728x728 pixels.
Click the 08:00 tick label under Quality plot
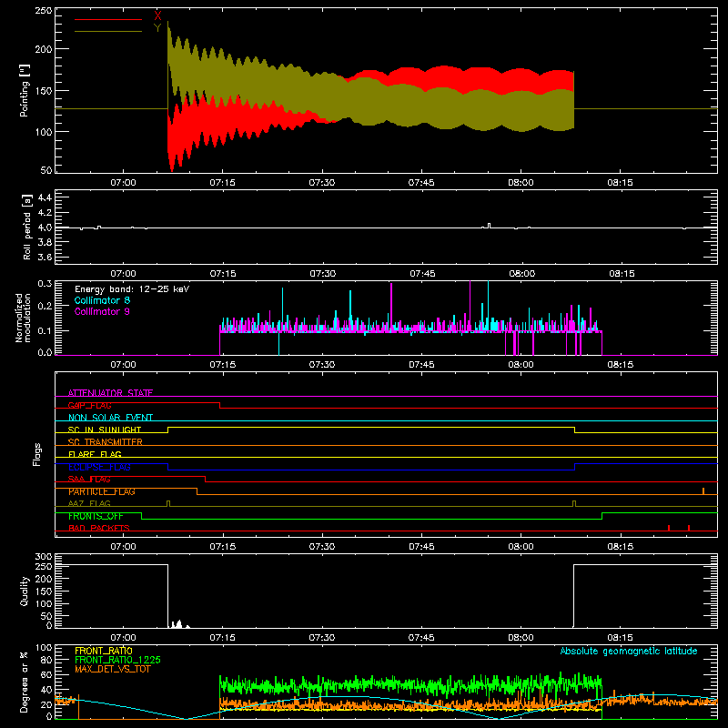tap(521, 638)
